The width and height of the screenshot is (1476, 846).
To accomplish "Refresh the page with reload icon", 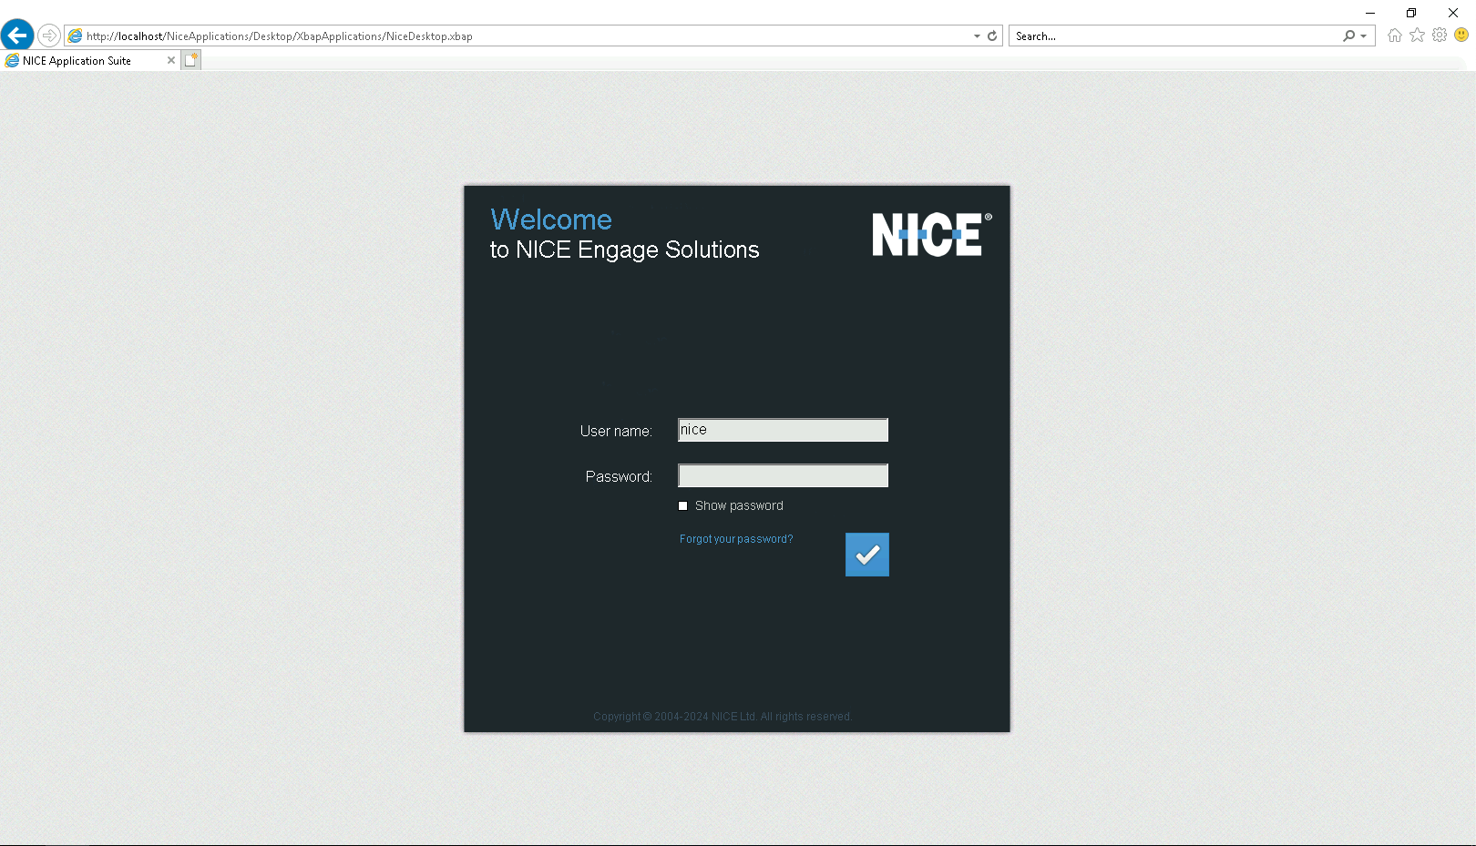I will click(x=992, y=36).
